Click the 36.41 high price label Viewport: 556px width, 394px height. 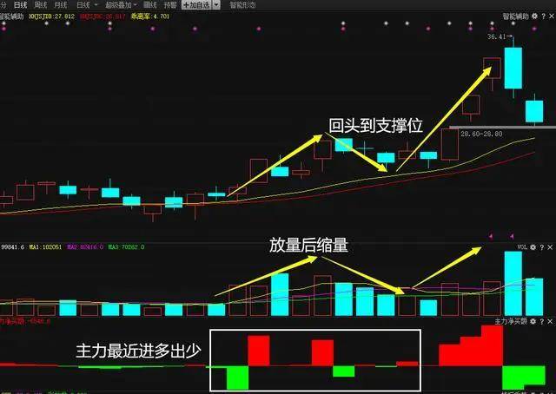(x=496, y=36)
